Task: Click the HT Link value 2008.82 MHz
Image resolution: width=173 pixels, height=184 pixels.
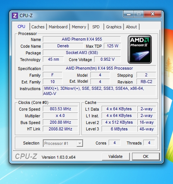Action: [60, 129]
